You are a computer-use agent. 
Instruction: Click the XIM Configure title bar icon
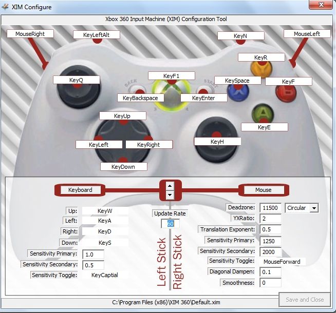(x=5, y=7)
